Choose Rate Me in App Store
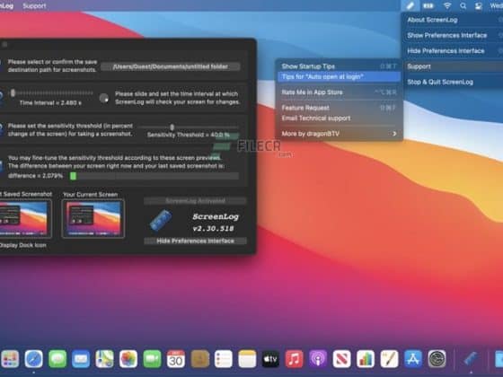The width and height of the screenshot is (503, 377). 339,92
